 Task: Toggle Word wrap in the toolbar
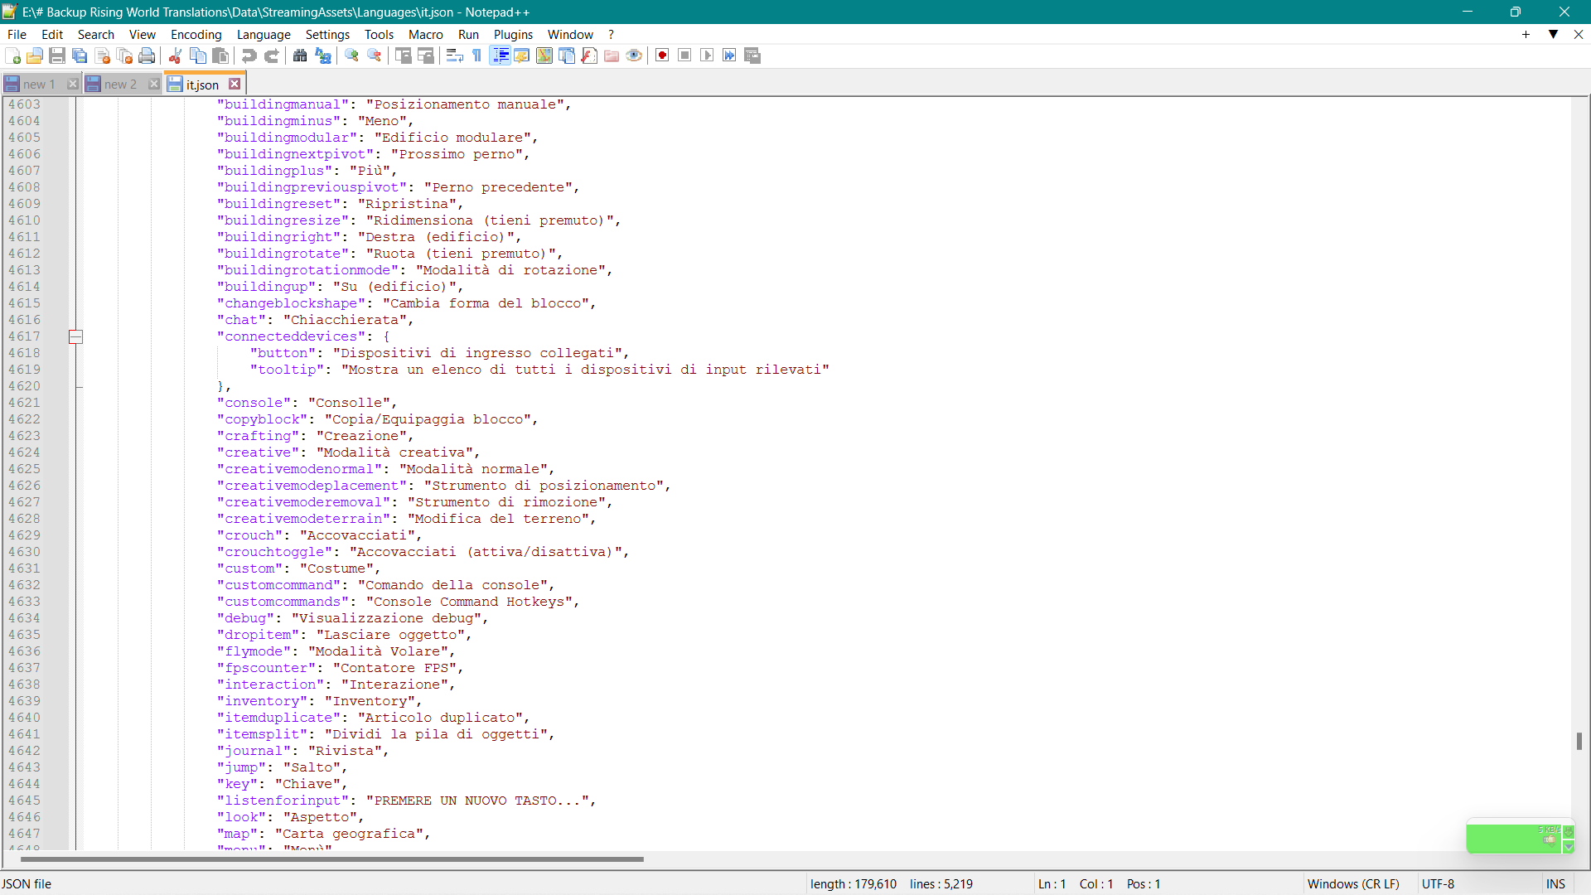pyautogui.click(x=454, y=56)
